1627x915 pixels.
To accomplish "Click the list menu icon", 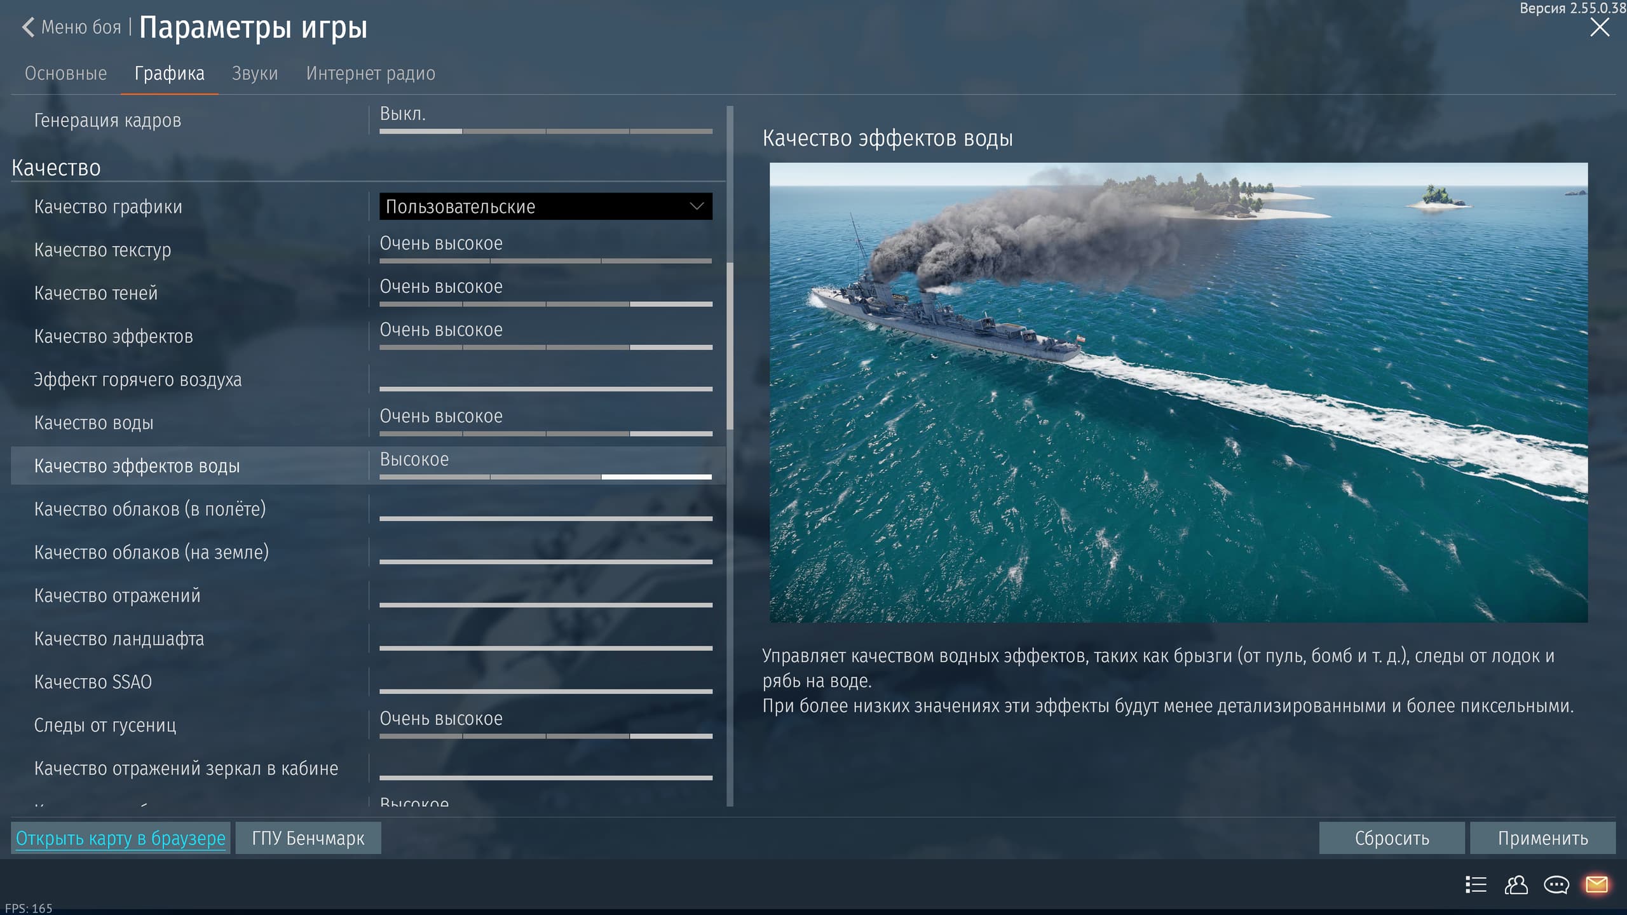I will tap(1476, 884).
